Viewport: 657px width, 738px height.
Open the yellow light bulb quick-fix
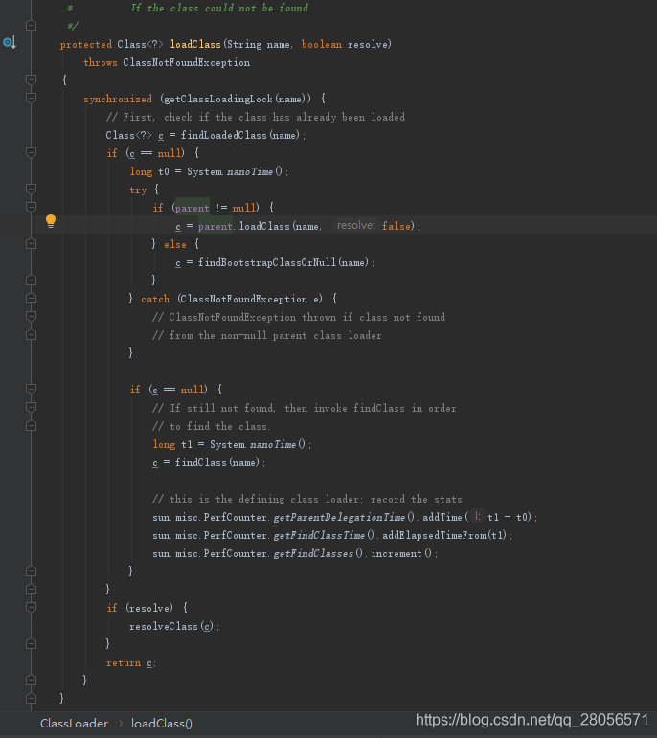pyautogui.click(x=51, y=221)
